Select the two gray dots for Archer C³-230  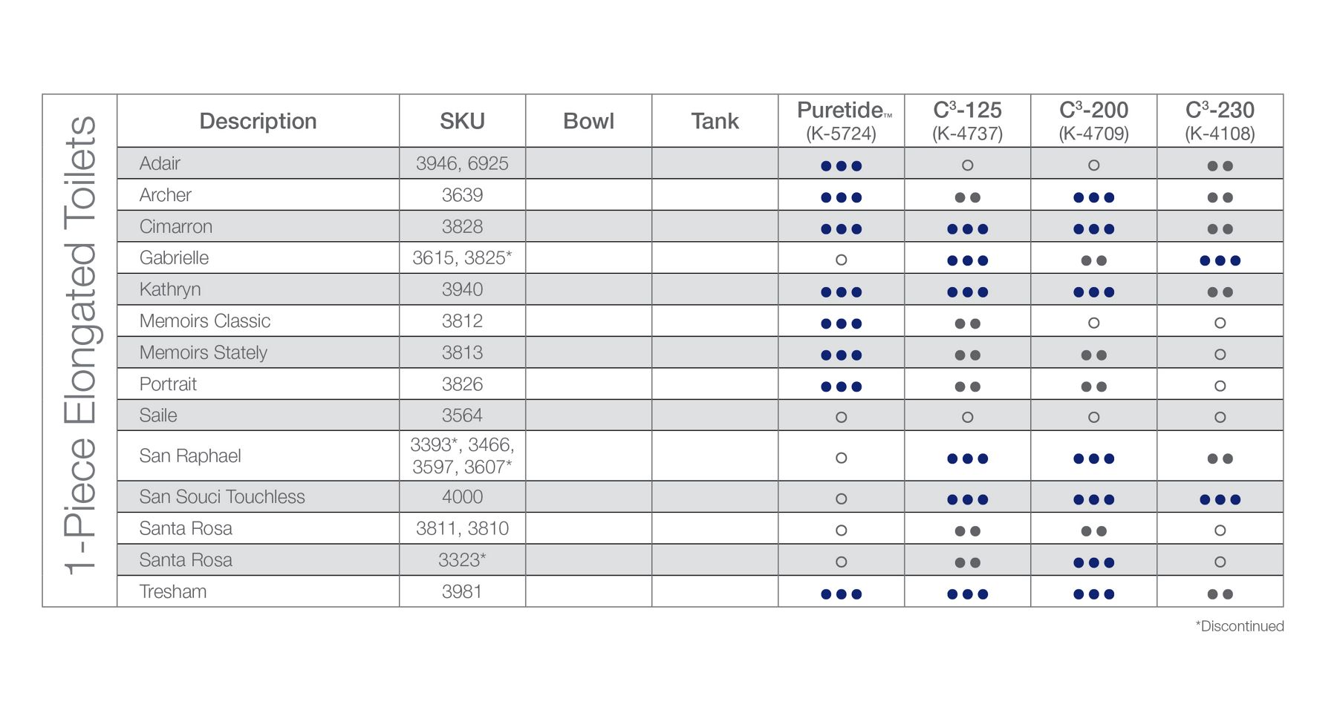pyautogui.click(x=1220, y=197)
